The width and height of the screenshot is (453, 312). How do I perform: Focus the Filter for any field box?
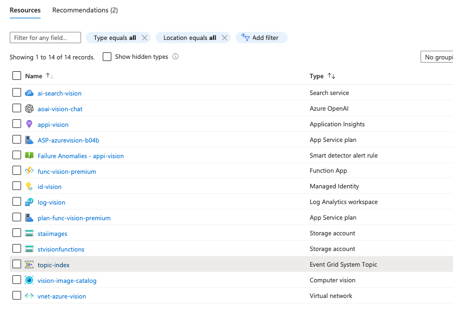pos(45,38)
